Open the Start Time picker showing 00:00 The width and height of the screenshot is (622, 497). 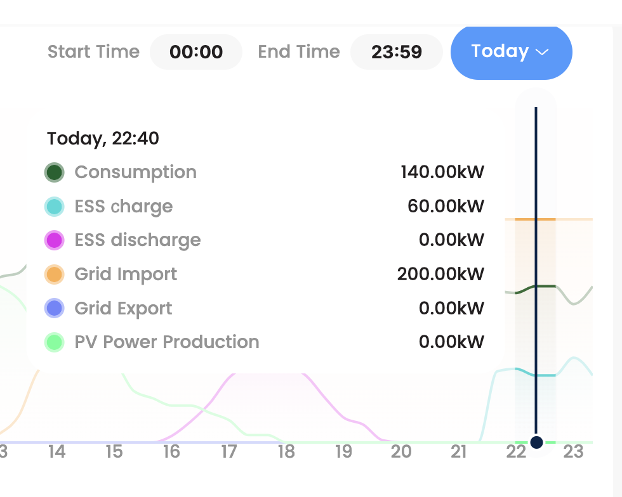coord(196,52)
